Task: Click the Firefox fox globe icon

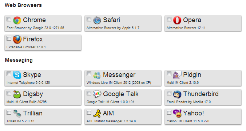Action: 17,40
